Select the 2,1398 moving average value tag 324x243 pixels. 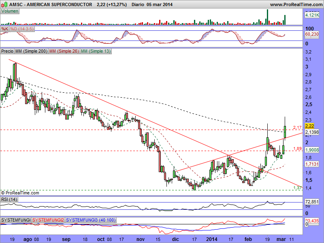tap(312, 132)
